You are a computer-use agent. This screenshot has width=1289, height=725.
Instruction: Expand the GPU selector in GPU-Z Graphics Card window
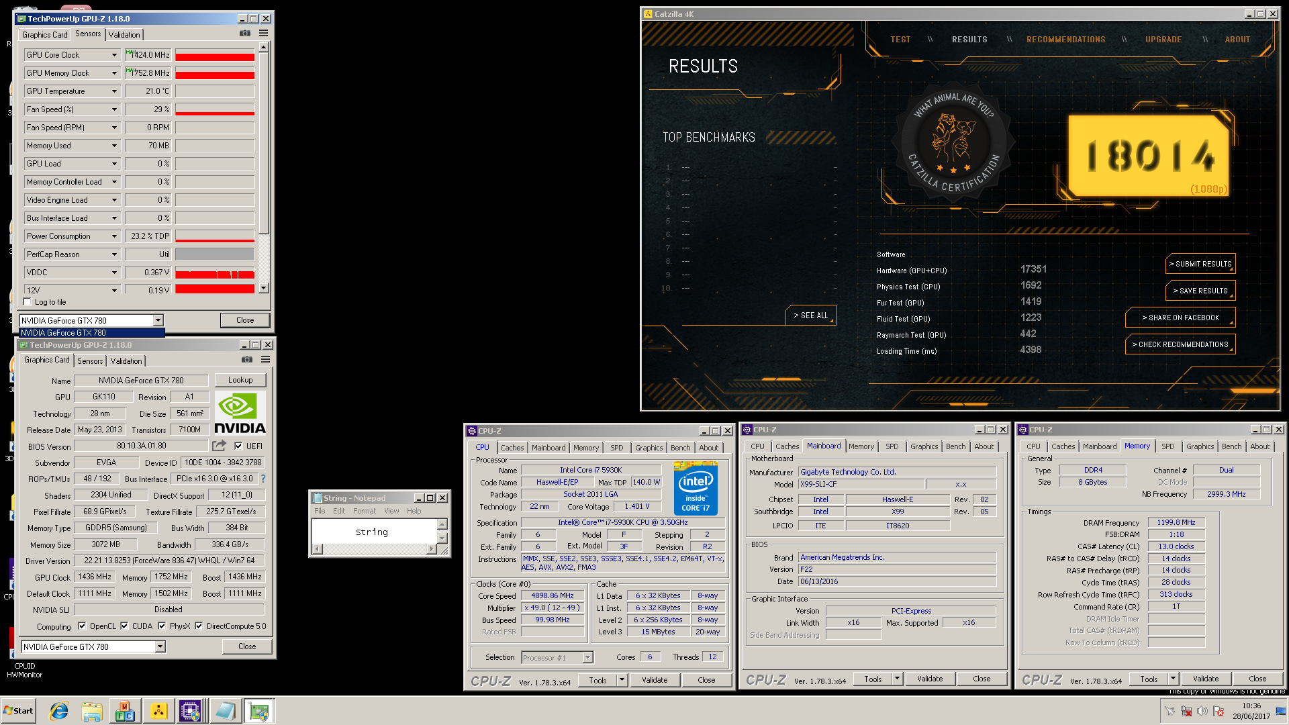pos(160,646)
